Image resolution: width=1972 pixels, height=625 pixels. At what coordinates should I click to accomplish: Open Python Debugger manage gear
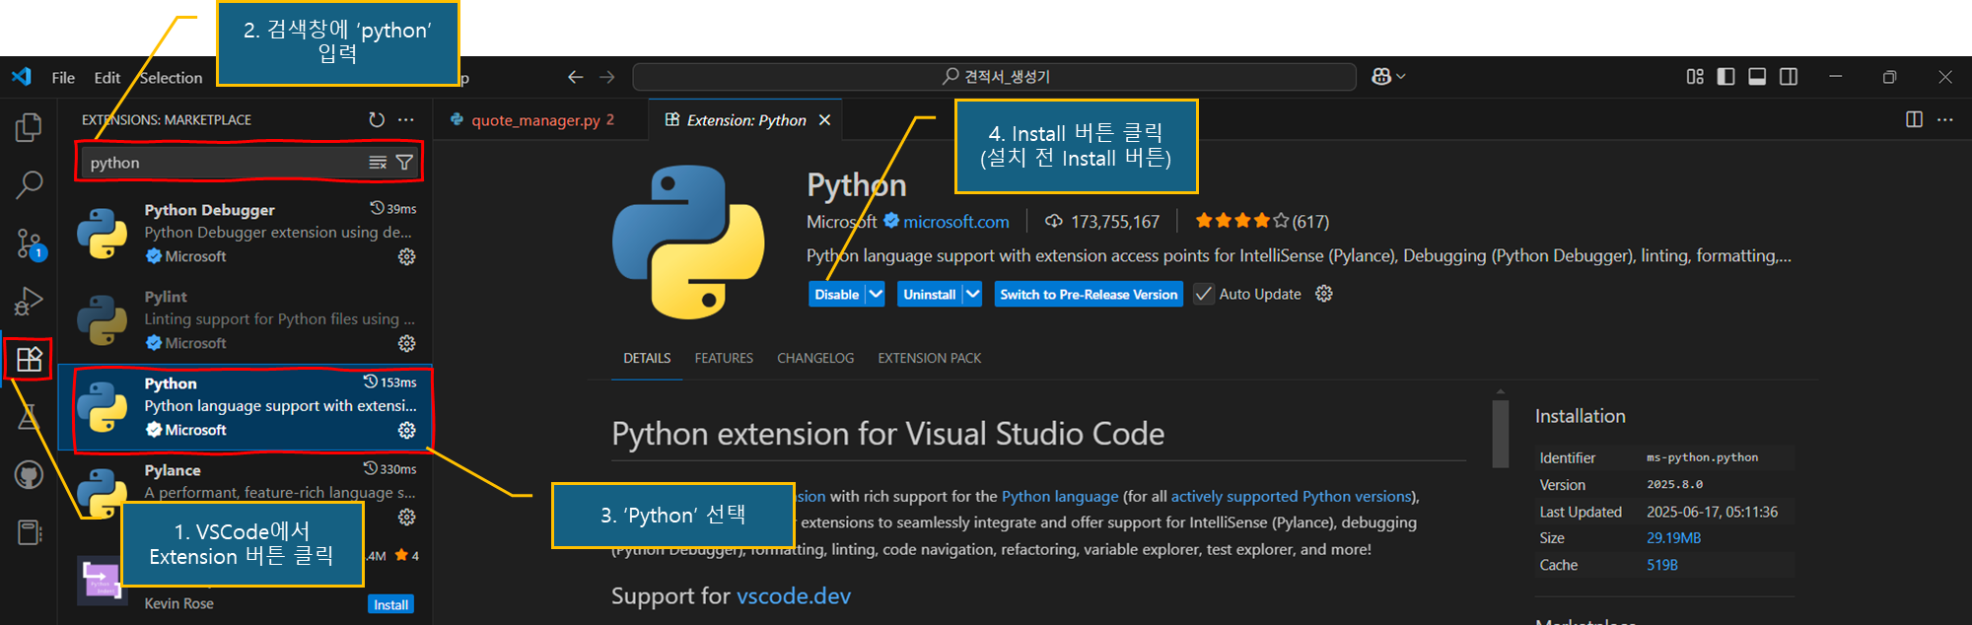(x=406, y=256)
